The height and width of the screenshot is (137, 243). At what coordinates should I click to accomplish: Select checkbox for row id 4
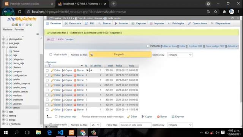pos(47,85)
